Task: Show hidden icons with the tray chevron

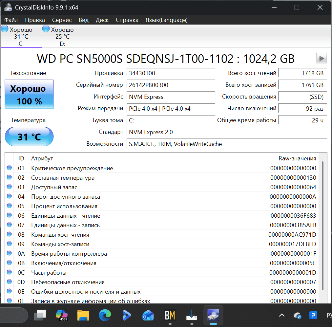Action: [281, 316]
